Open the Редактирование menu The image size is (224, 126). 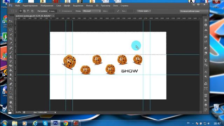[30, 6]
